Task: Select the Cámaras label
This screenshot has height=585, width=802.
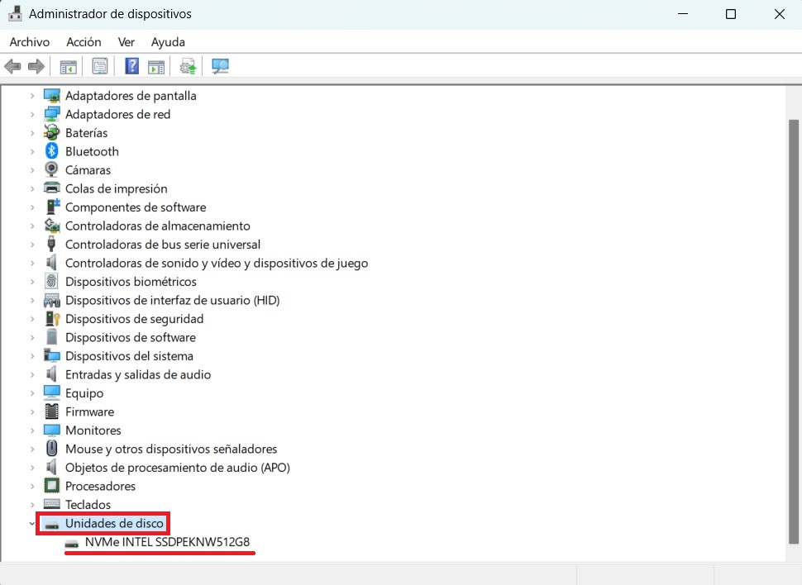Action: [88, 169]
